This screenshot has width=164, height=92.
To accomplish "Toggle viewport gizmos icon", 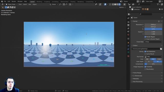I will tap(100, 4).
